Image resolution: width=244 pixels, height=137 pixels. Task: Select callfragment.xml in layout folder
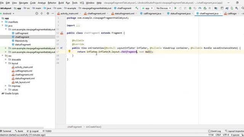pyautogui.click(x=24, y=71)
